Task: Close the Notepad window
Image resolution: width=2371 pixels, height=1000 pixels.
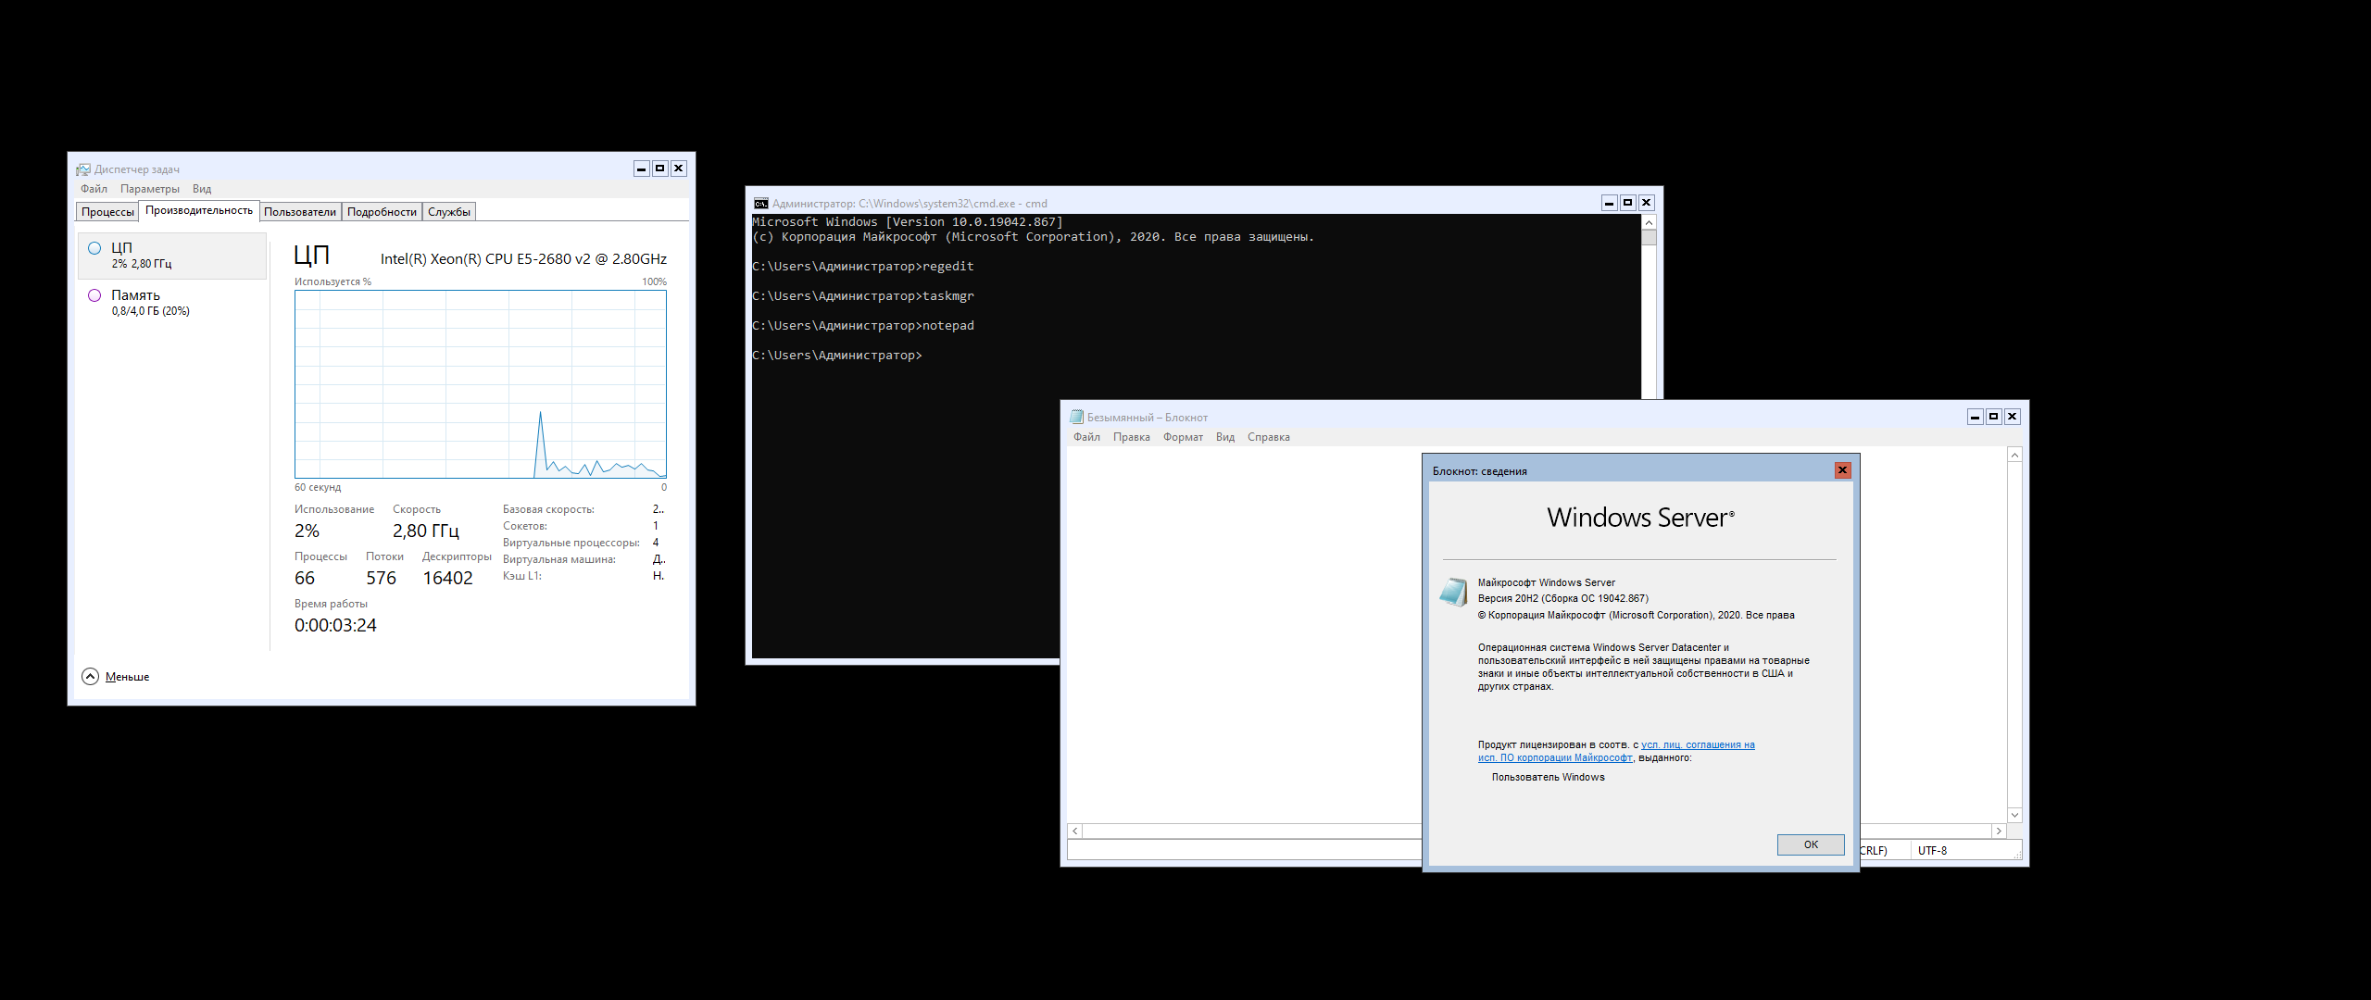Action: (2012, 417)
